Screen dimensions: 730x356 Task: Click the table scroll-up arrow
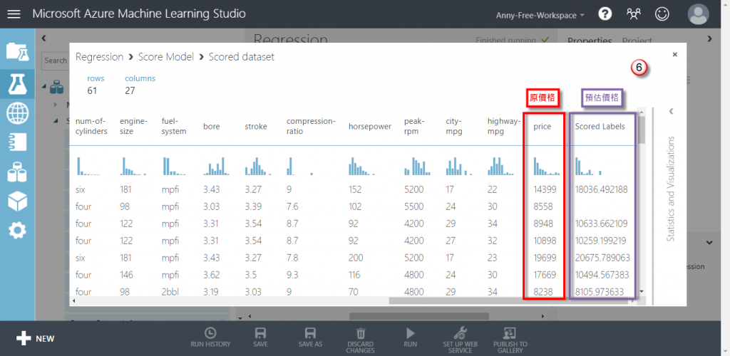point(642,112)
